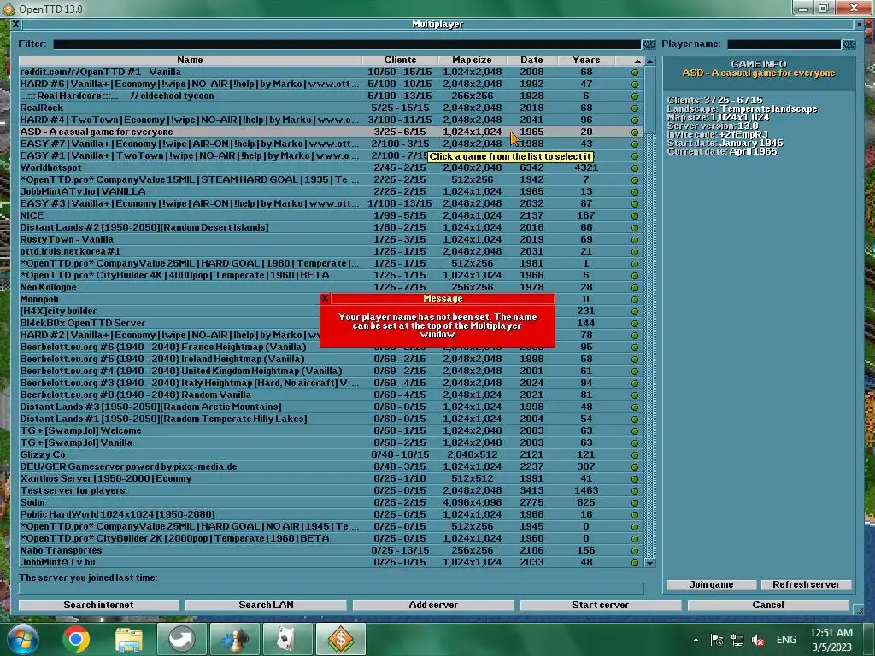The height and width of the screenshot is (656, 875).
Task: Sort servers by Date column header
Action: (531, 61)
